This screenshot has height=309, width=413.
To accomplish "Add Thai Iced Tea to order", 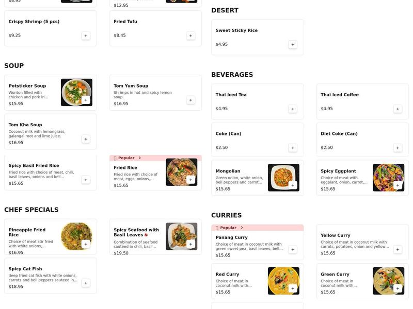I will pos(292,109).
